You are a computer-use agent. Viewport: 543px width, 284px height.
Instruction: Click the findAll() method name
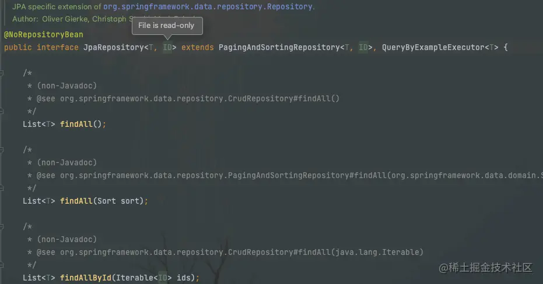(76, 124)
